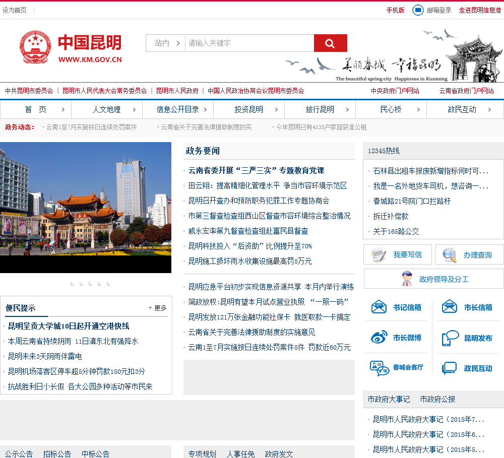Click the keyword search input field

pyautogui.click(x=249, y=43)
